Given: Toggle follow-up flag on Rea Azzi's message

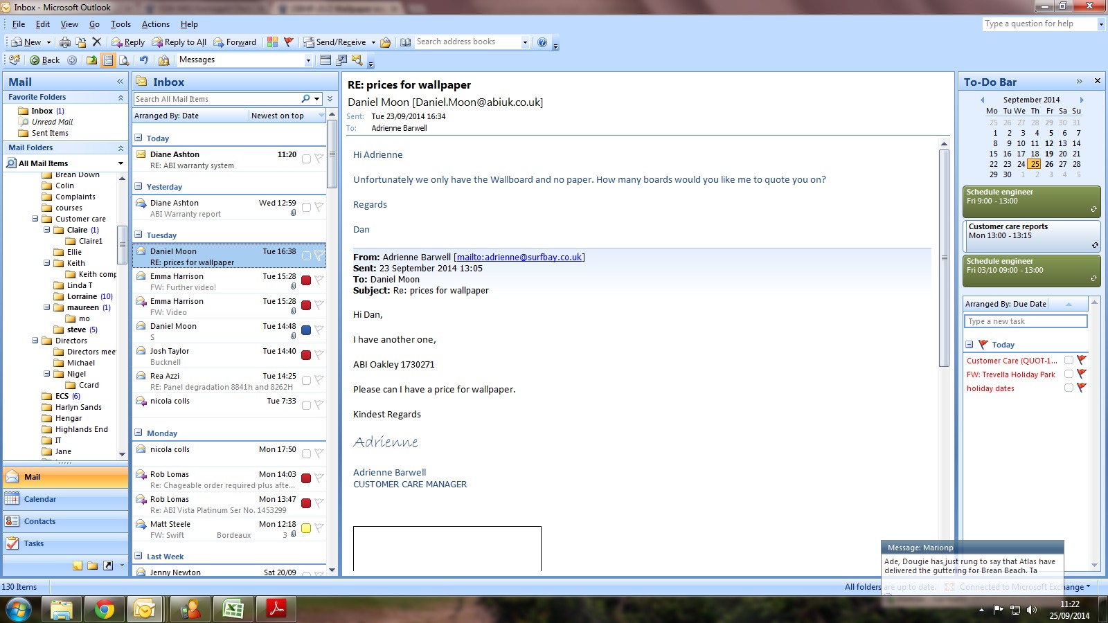Looking at the screenshot, I should (319, 380).
